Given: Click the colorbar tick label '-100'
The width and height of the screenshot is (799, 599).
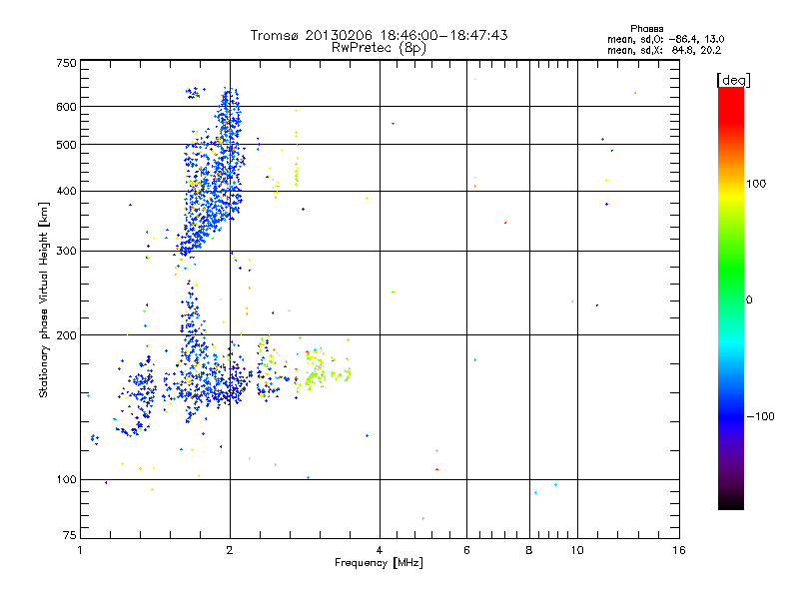Looking at the screenshot, I should tap(760, 416).
